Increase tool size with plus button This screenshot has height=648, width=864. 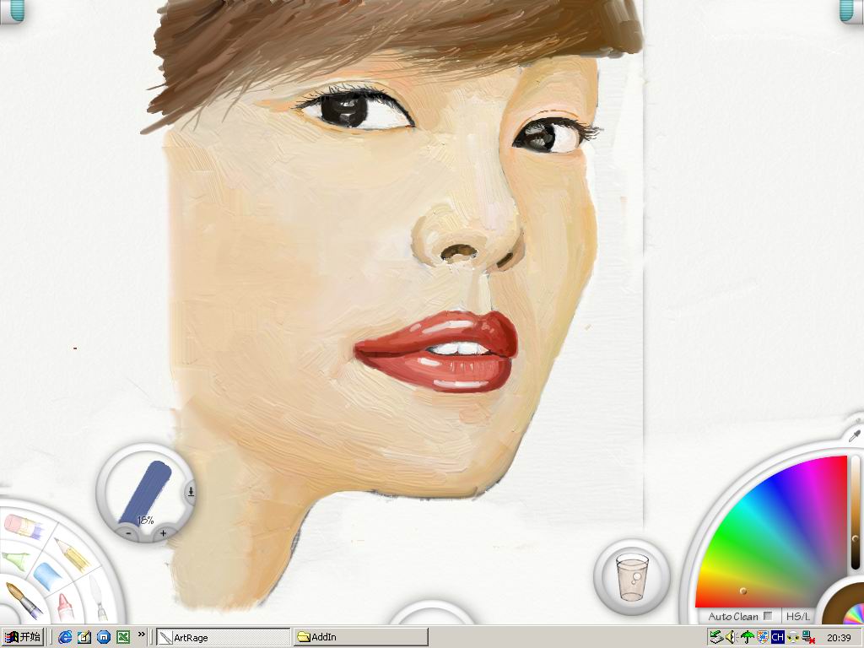click(x=163, y=533)
